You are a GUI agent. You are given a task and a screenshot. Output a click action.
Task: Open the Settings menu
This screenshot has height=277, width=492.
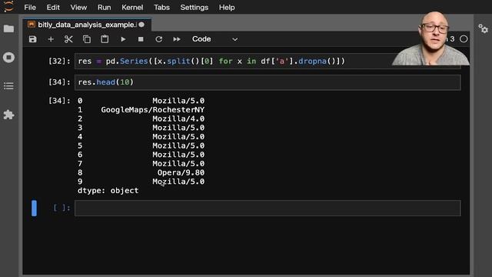(x=194, y=7)
